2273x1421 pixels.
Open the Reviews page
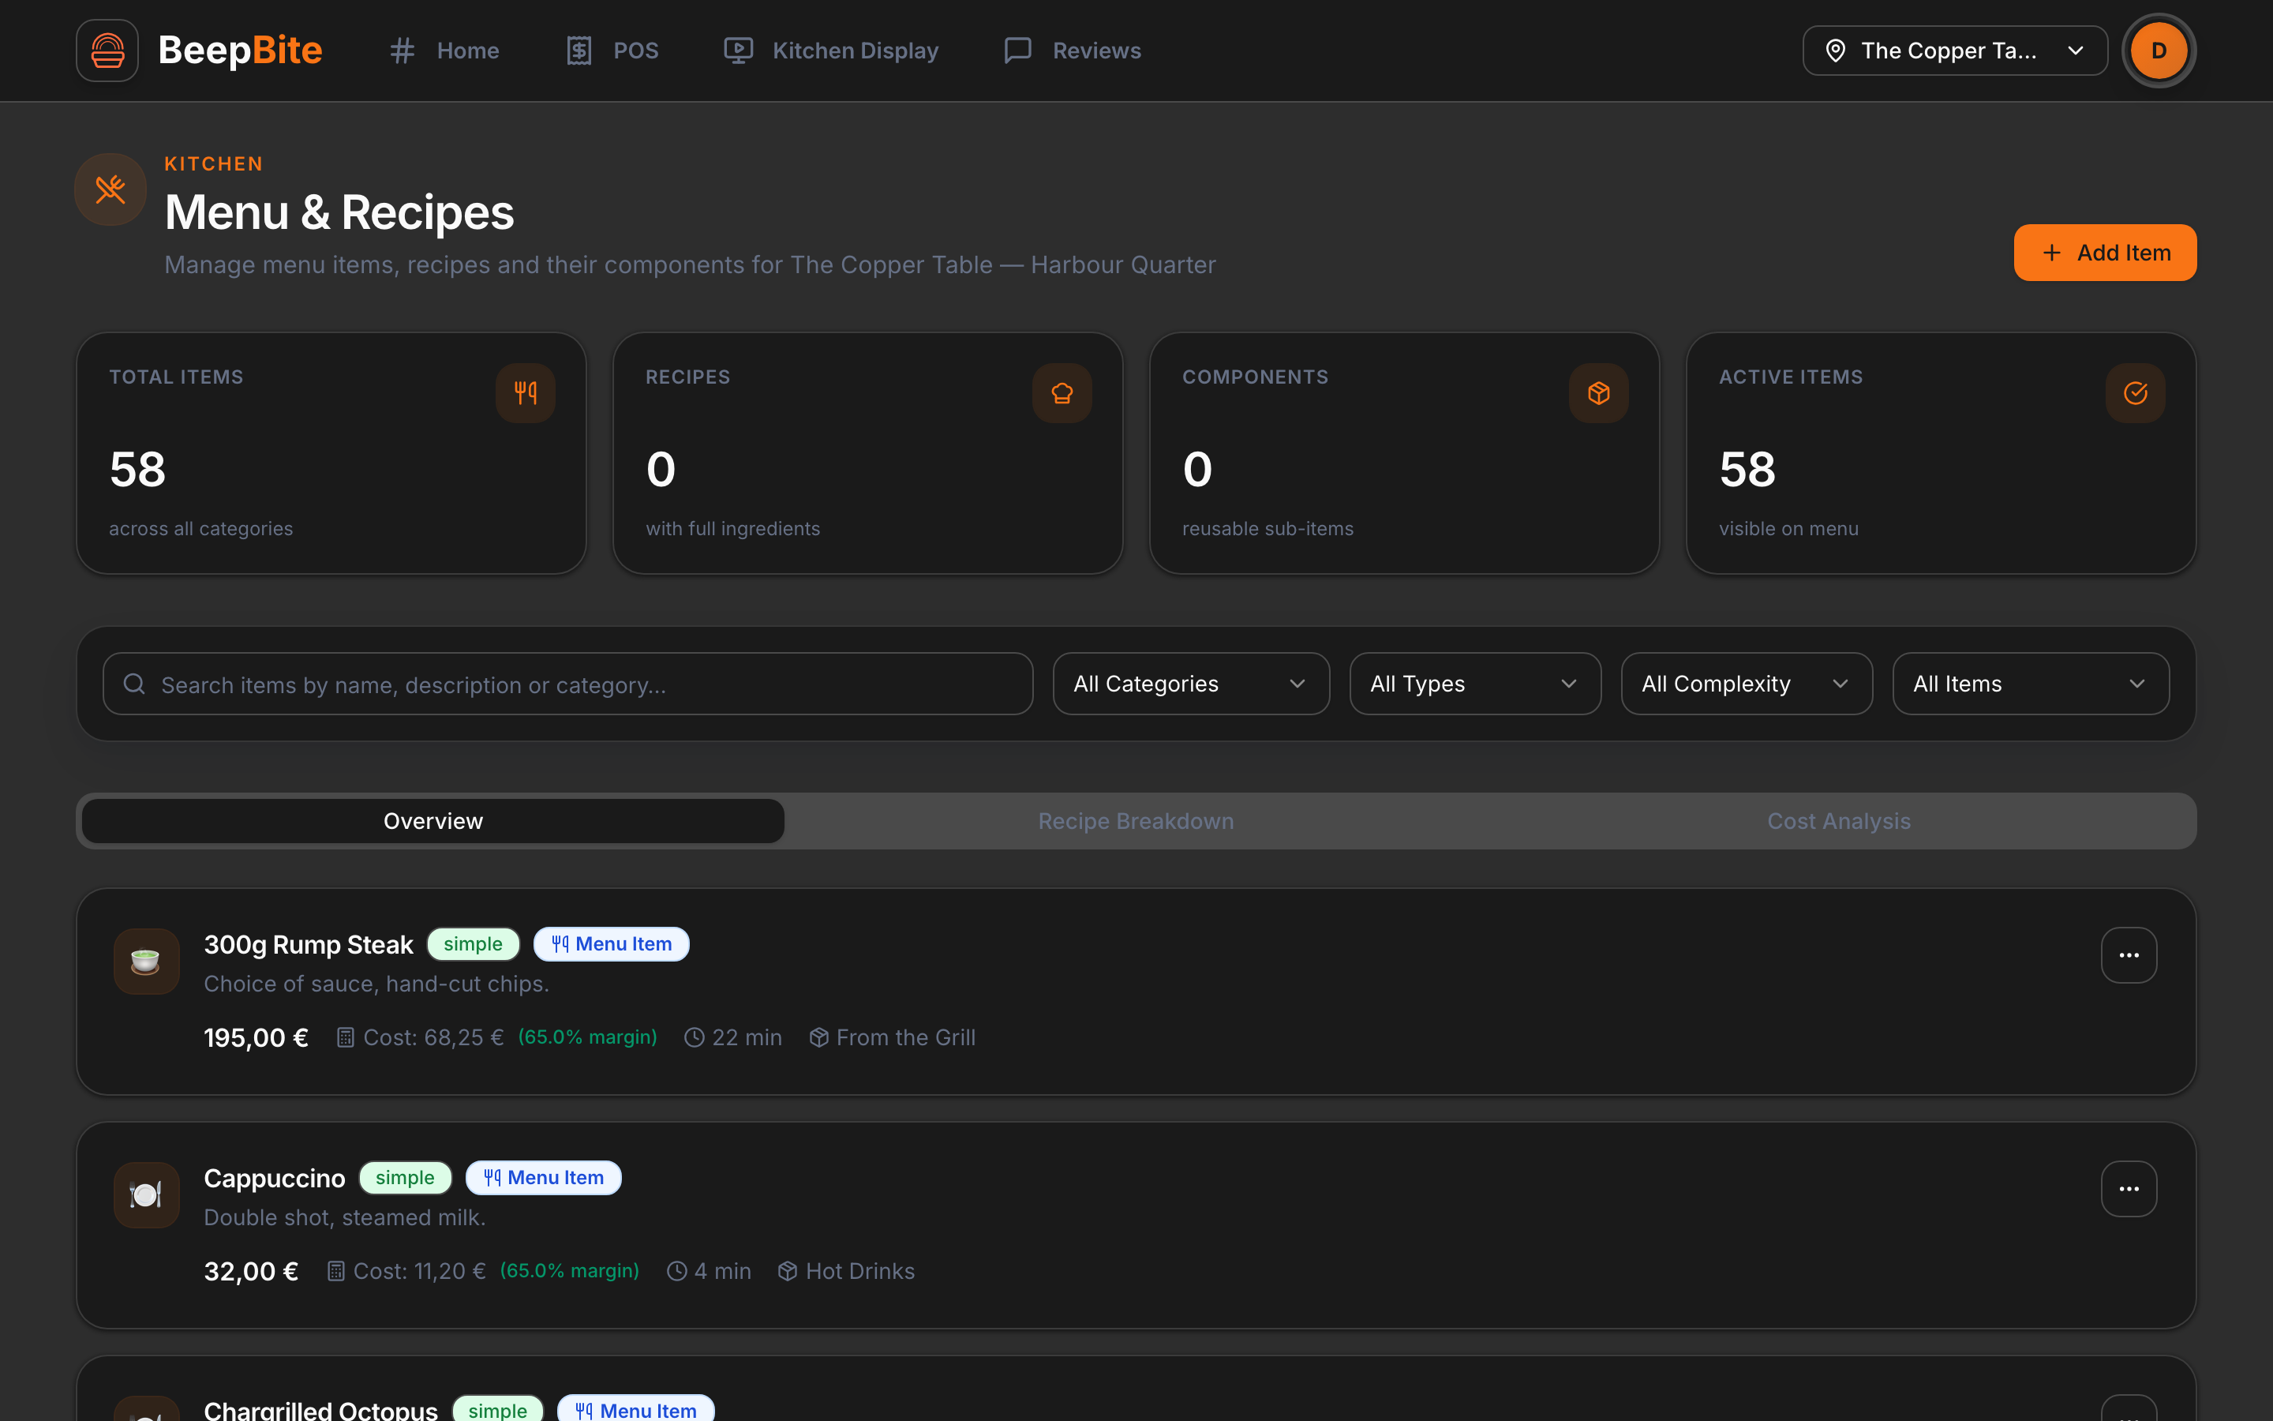1073,51
